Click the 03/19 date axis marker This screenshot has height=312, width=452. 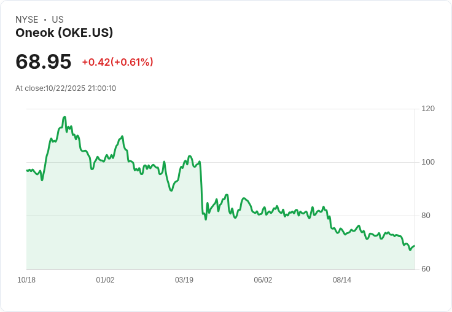184,280
